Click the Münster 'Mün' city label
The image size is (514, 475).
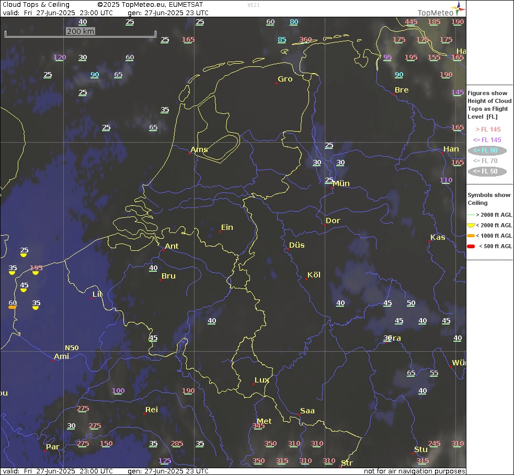[x=341, y=184]
